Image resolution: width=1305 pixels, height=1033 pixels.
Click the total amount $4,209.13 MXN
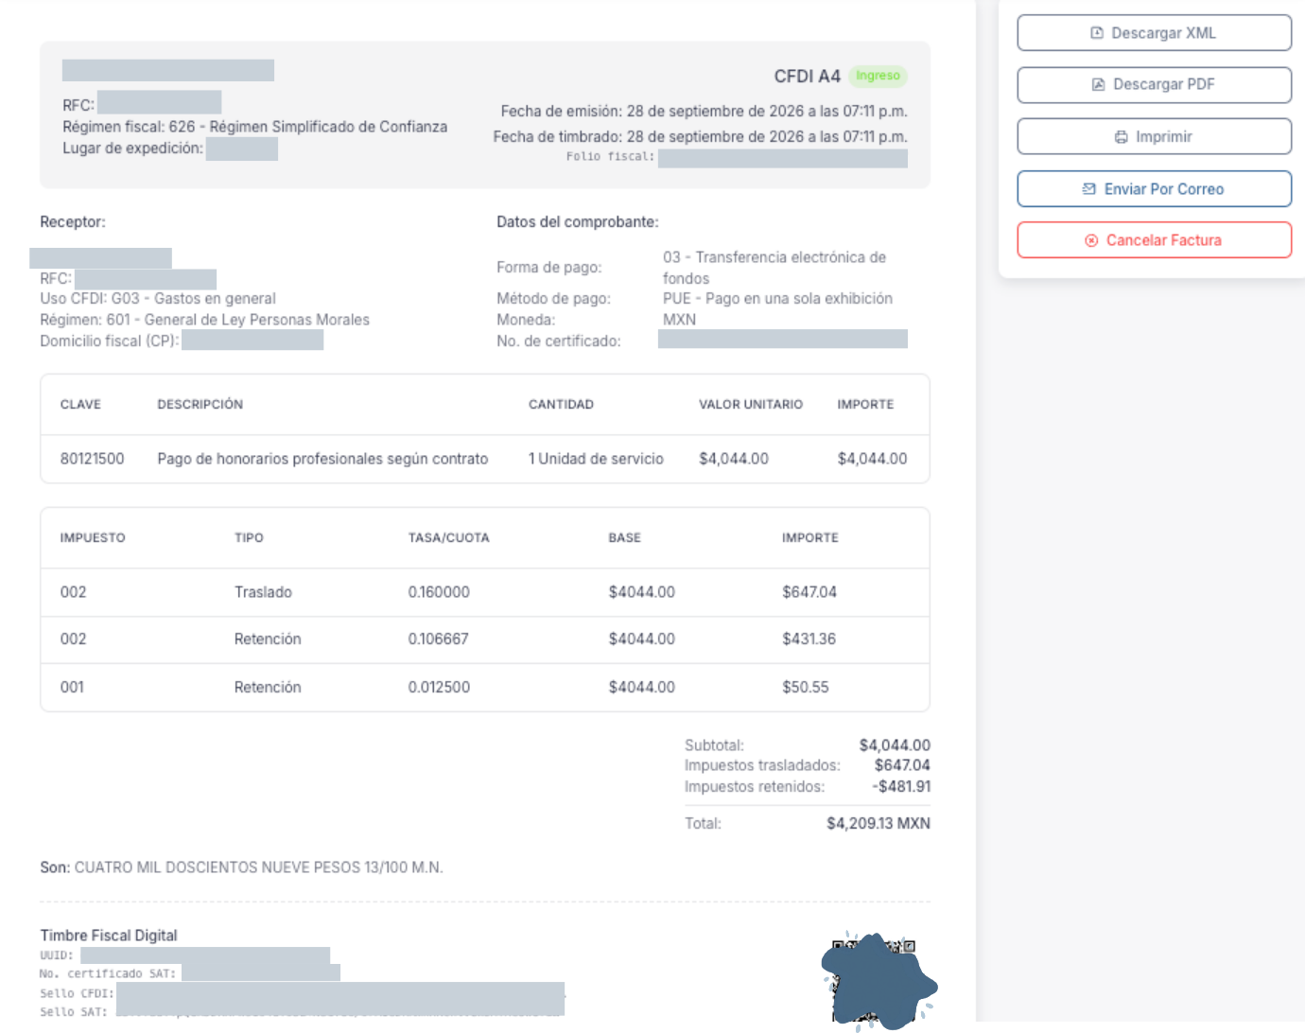click(x=879, y=823)
